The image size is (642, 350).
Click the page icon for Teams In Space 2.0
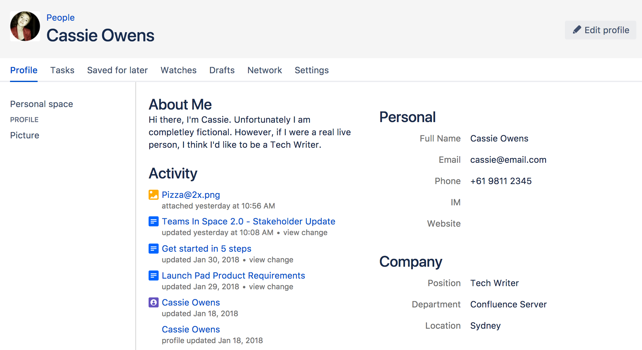[x=154, y=221]
